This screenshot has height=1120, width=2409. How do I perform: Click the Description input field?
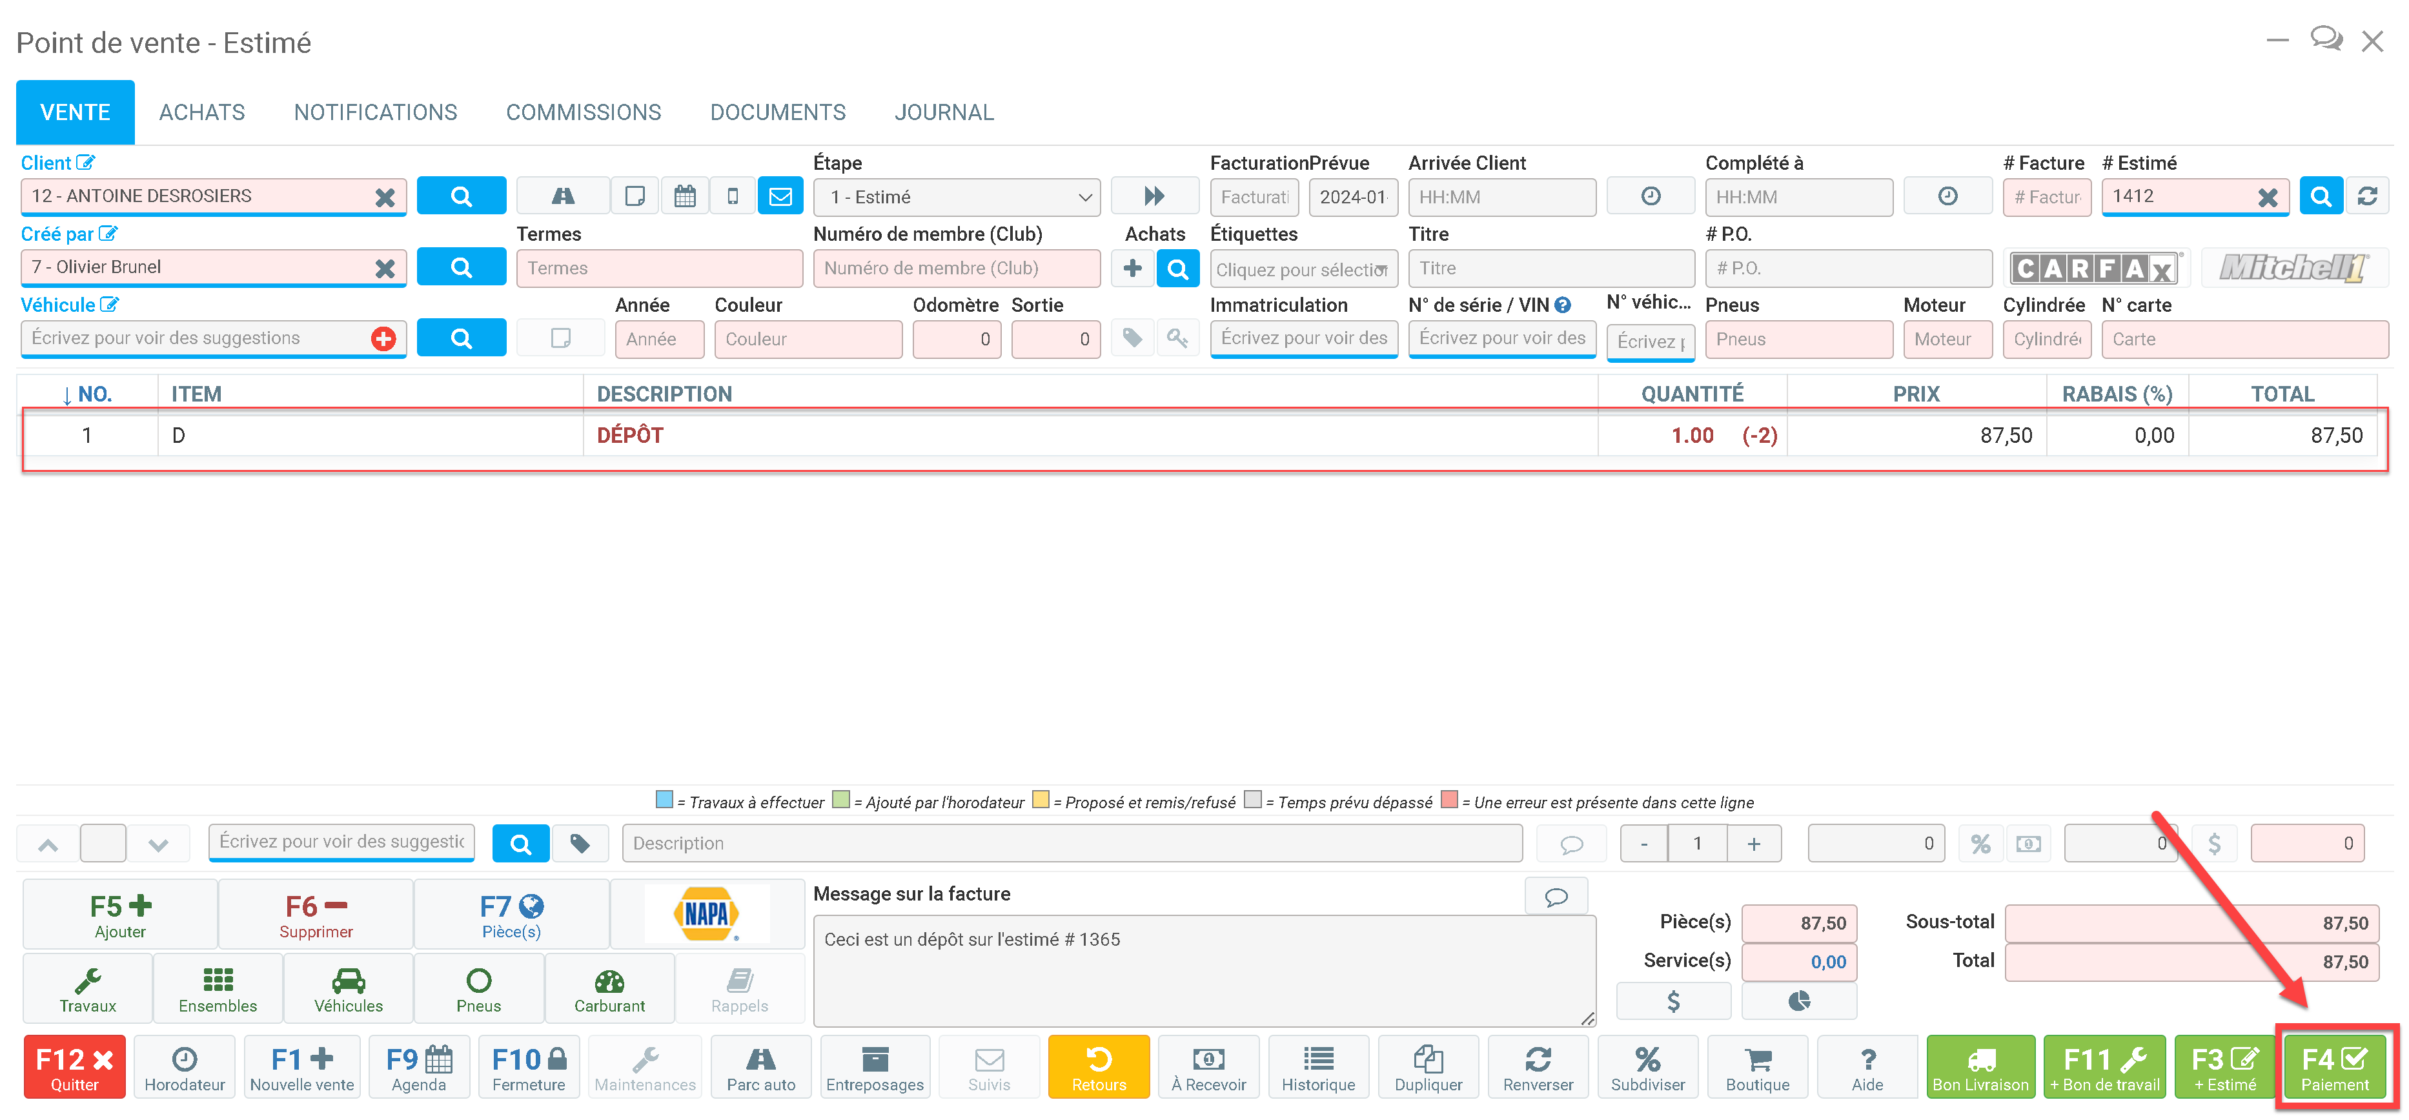(x=1071, y=843)
